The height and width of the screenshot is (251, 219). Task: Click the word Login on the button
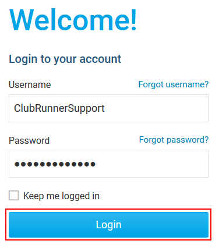(109, 225)
